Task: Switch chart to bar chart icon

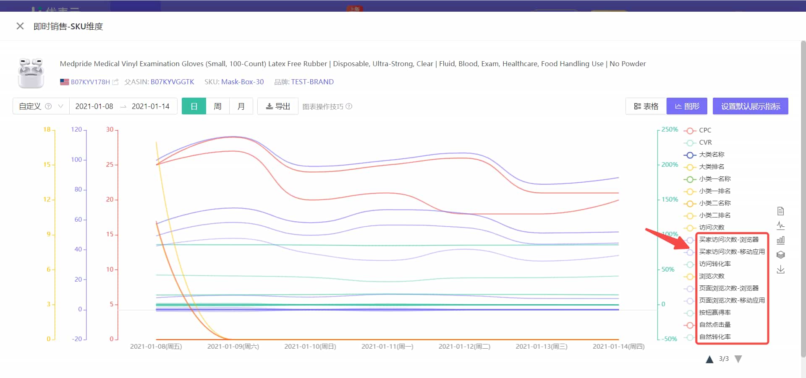Action: click(780, 241)
